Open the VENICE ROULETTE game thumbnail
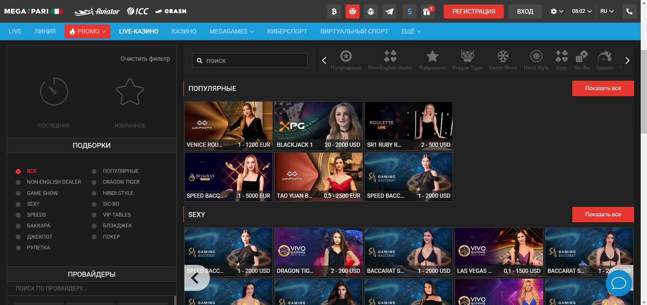Image resolution: width=647 pixels, height=305 pixels. [x=228, y=126]
